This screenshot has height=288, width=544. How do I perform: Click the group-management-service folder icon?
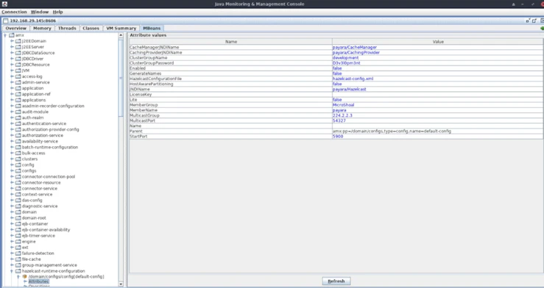tap(18, 264)
